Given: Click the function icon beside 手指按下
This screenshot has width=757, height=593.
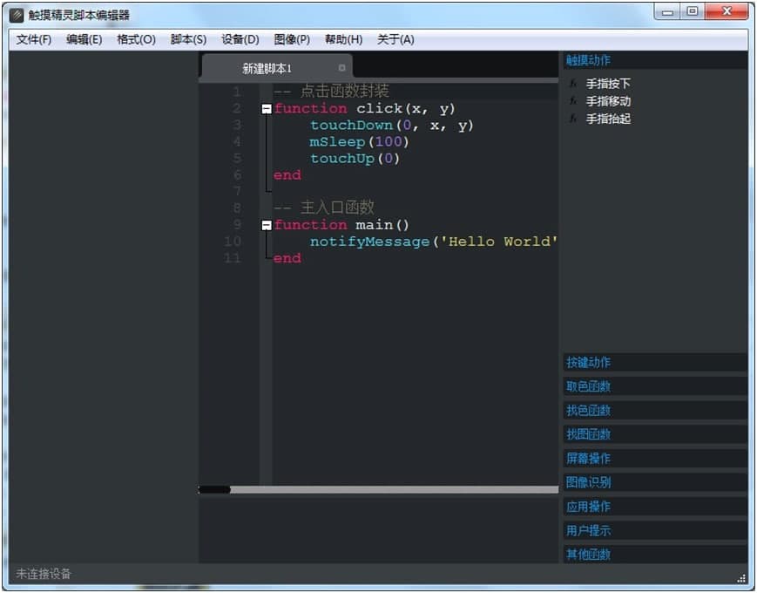Looking at the screenshot, I should click(573, 85).
